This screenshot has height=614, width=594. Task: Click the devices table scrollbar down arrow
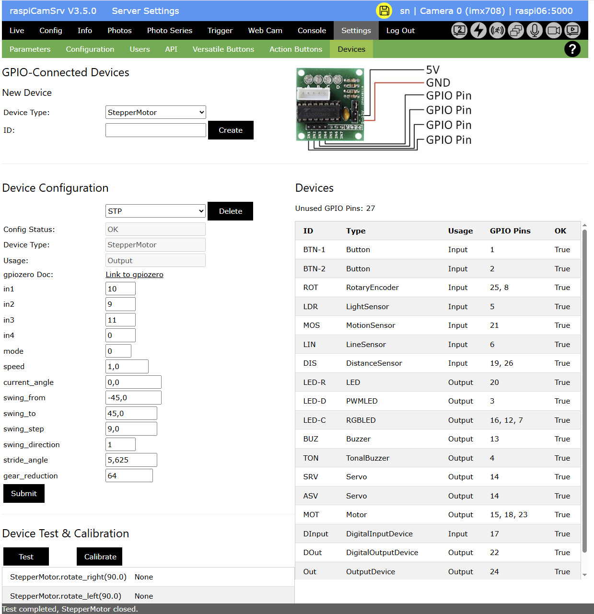coord(584,575)
